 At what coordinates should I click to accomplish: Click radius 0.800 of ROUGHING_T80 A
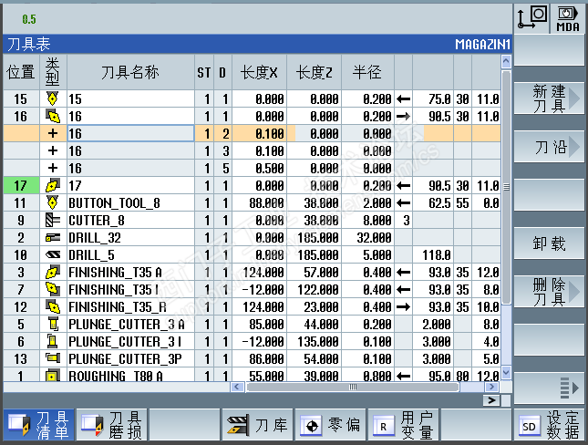[377, 376]
